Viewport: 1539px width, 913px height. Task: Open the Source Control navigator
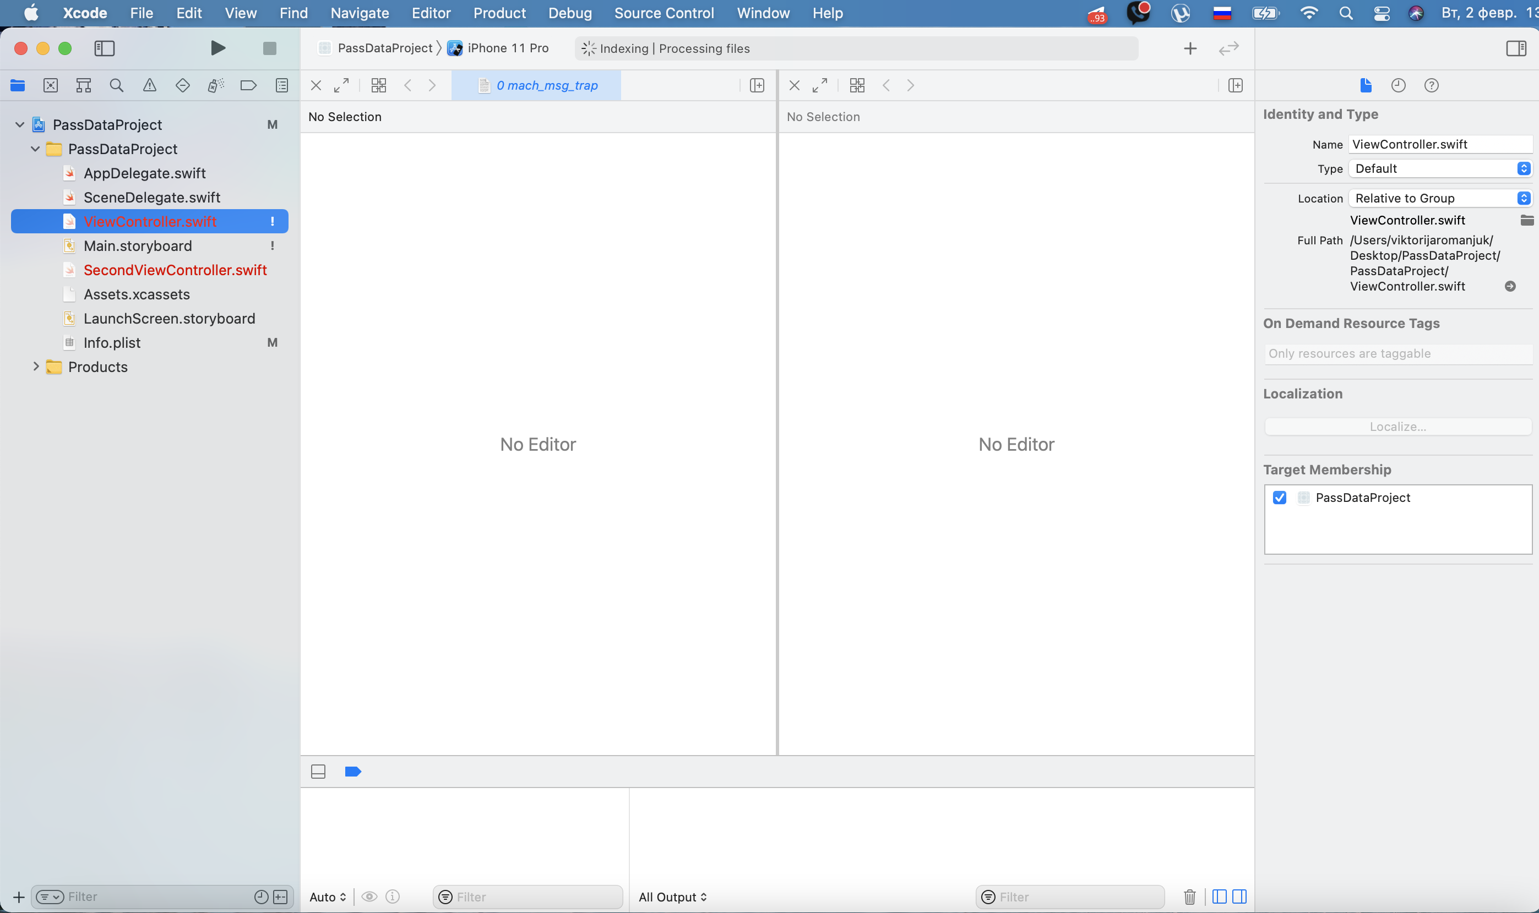[x=51, y=85]
